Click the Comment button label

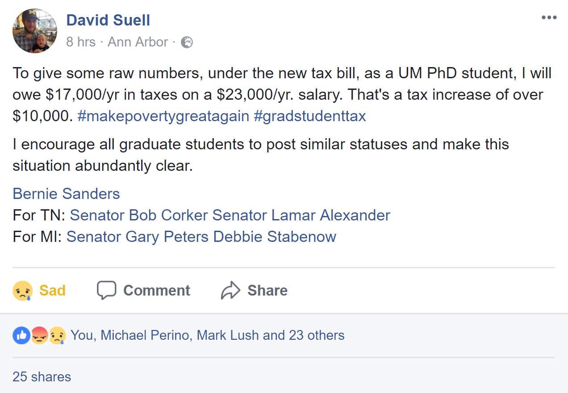tap(156, 291)
